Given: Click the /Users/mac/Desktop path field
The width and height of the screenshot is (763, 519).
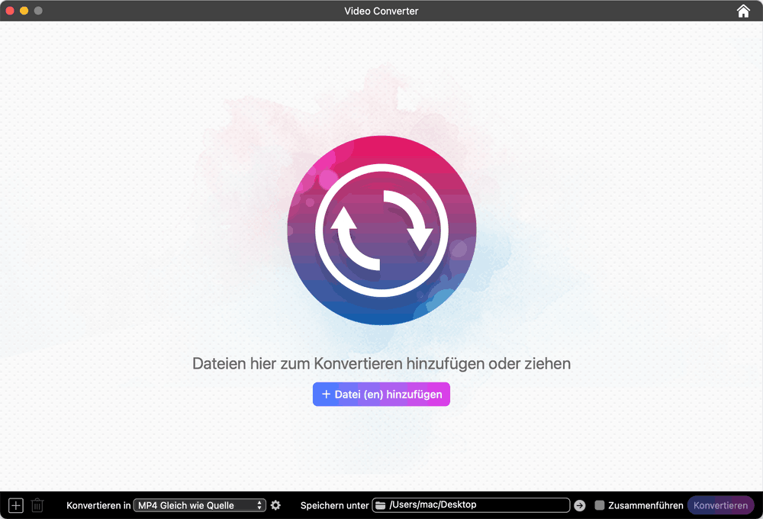Looking at the screenshot, I should [x=471, y=505].
